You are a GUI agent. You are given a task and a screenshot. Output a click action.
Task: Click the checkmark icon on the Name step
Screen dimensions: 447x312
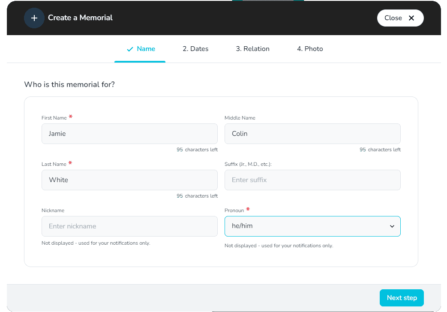point(130,49)
